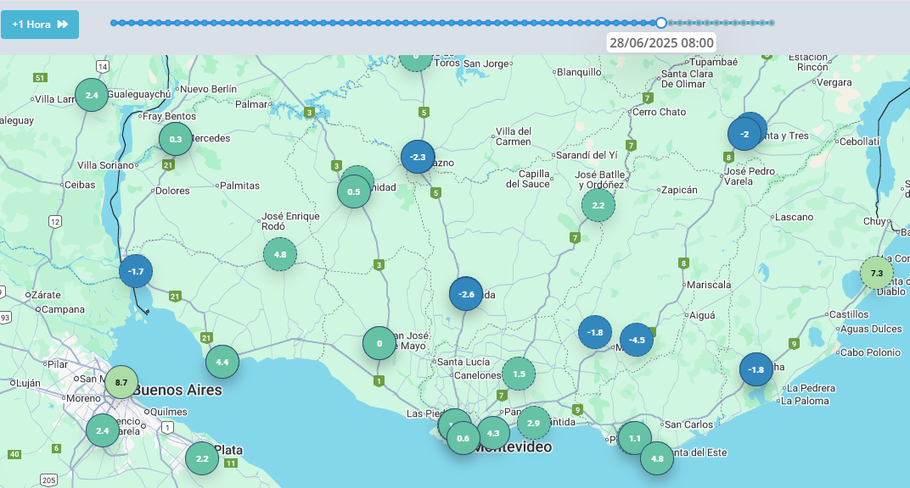The width and height of the screenshot is (910, 488).
Task: Click the -2.3 temperature marker
Action: pos(418,157)
